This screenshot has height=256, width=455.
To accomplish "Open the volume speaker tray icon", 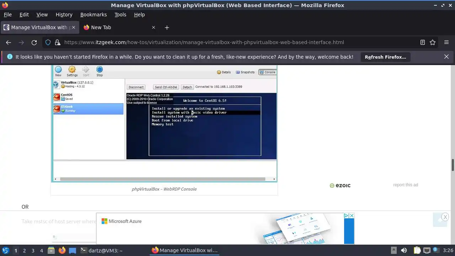I will (x=404, y=250).
